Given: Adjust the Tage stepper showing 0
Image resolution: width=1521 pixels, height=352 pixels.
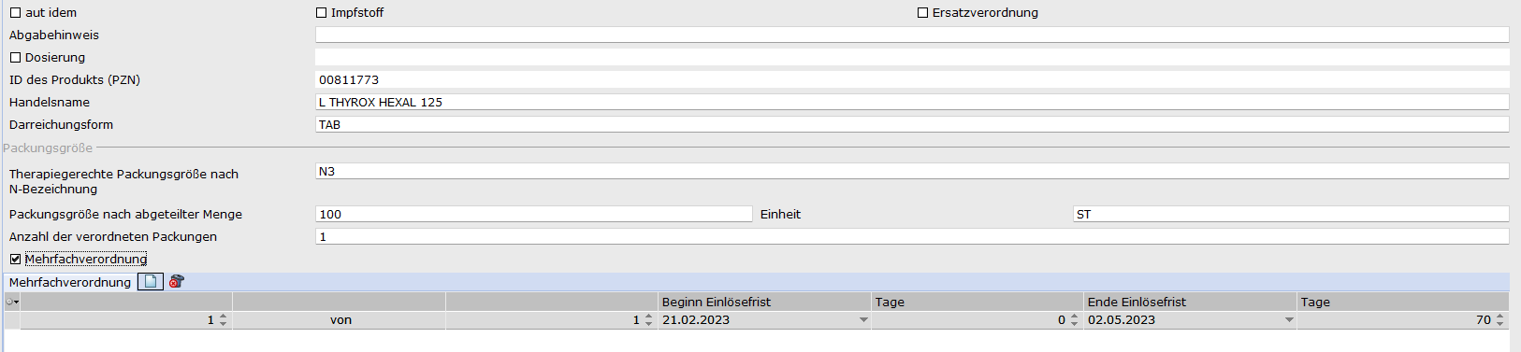Looking at the screenshot, I should (1074, 320).
